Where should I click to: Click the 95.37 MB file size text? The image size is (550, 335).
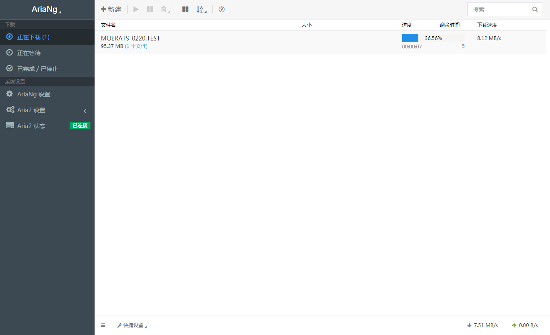coord(112,46)
